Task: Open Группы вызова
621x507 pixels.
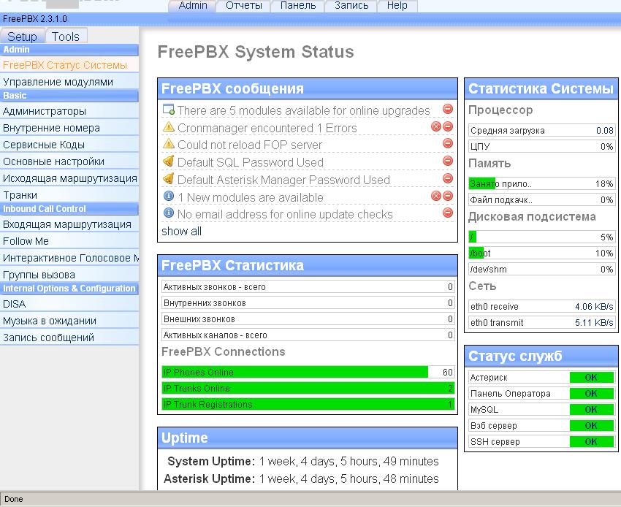Action: pos(69,275)
